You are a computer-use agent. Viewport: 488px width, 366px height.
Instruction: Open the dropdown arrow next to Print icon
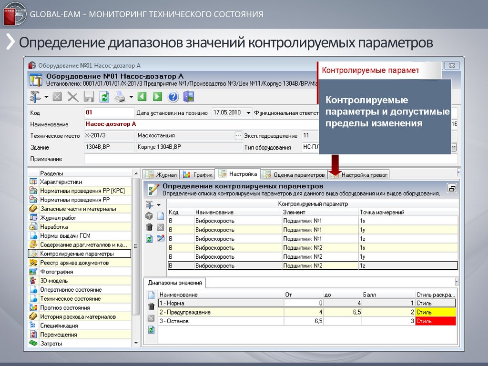pos(131,97)
